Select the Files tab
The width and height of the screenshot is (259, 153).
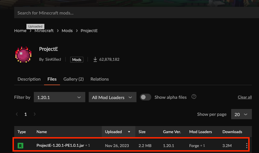point(52,79)
